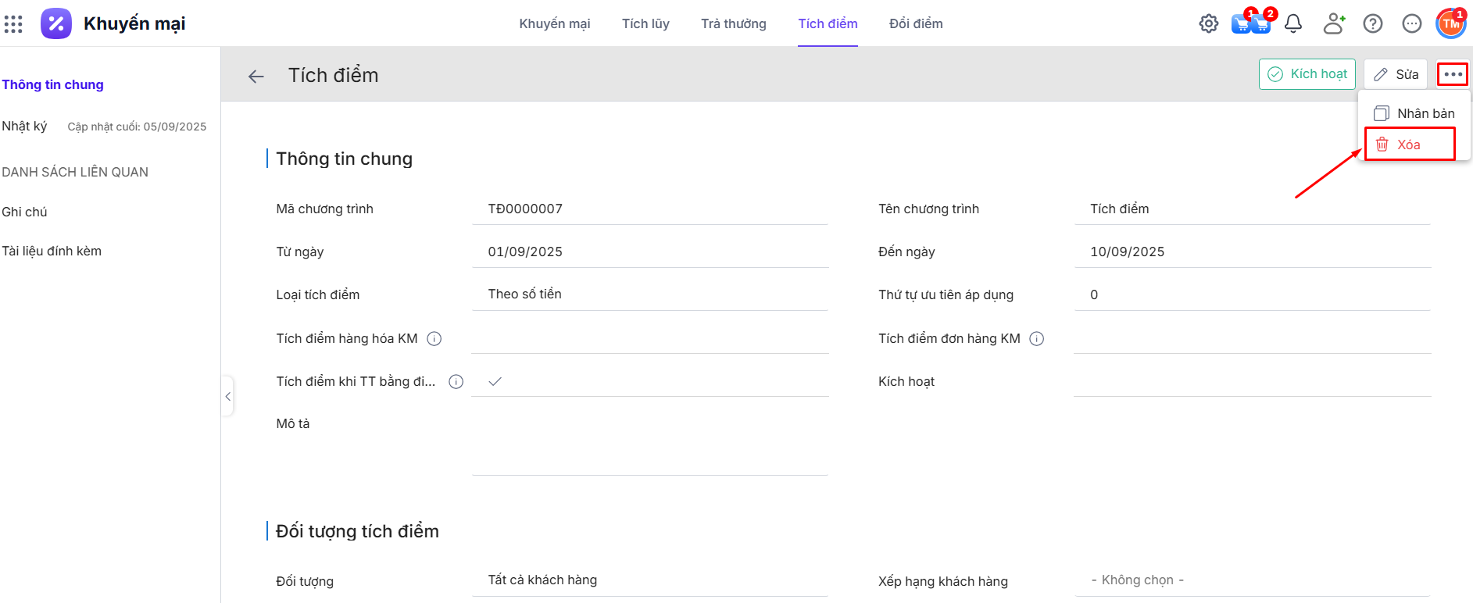Select Xóa from the dropdown menu
1473x603 pixels.
pyautogui.click(x=1409, y=145)
